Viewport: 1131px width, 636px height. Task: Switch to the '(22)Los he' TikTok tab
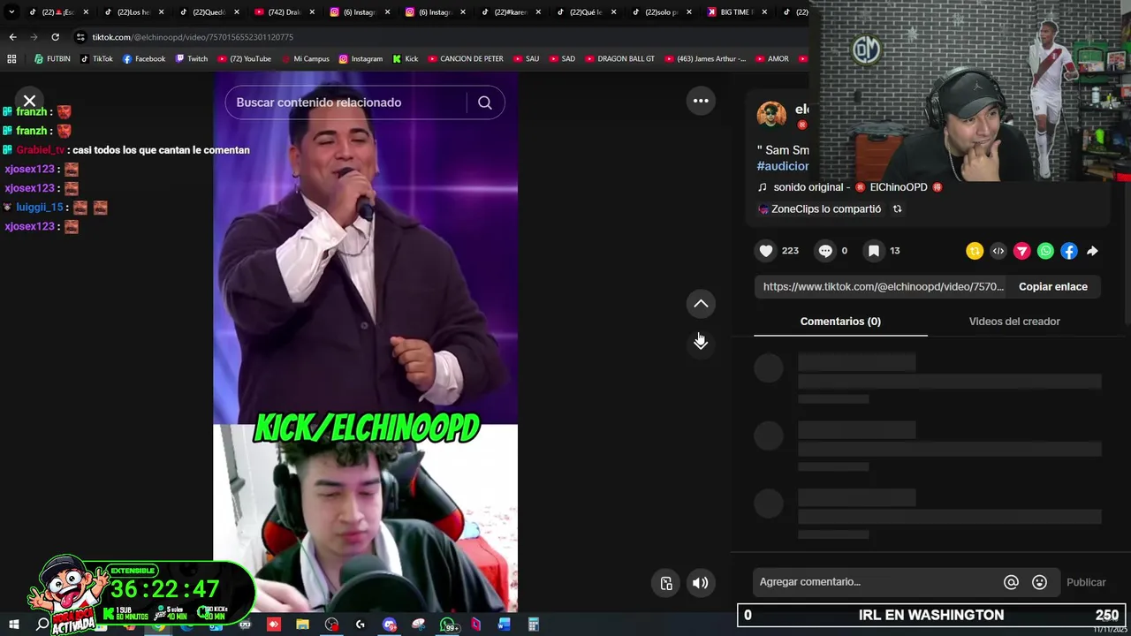(x=133, y=12)
